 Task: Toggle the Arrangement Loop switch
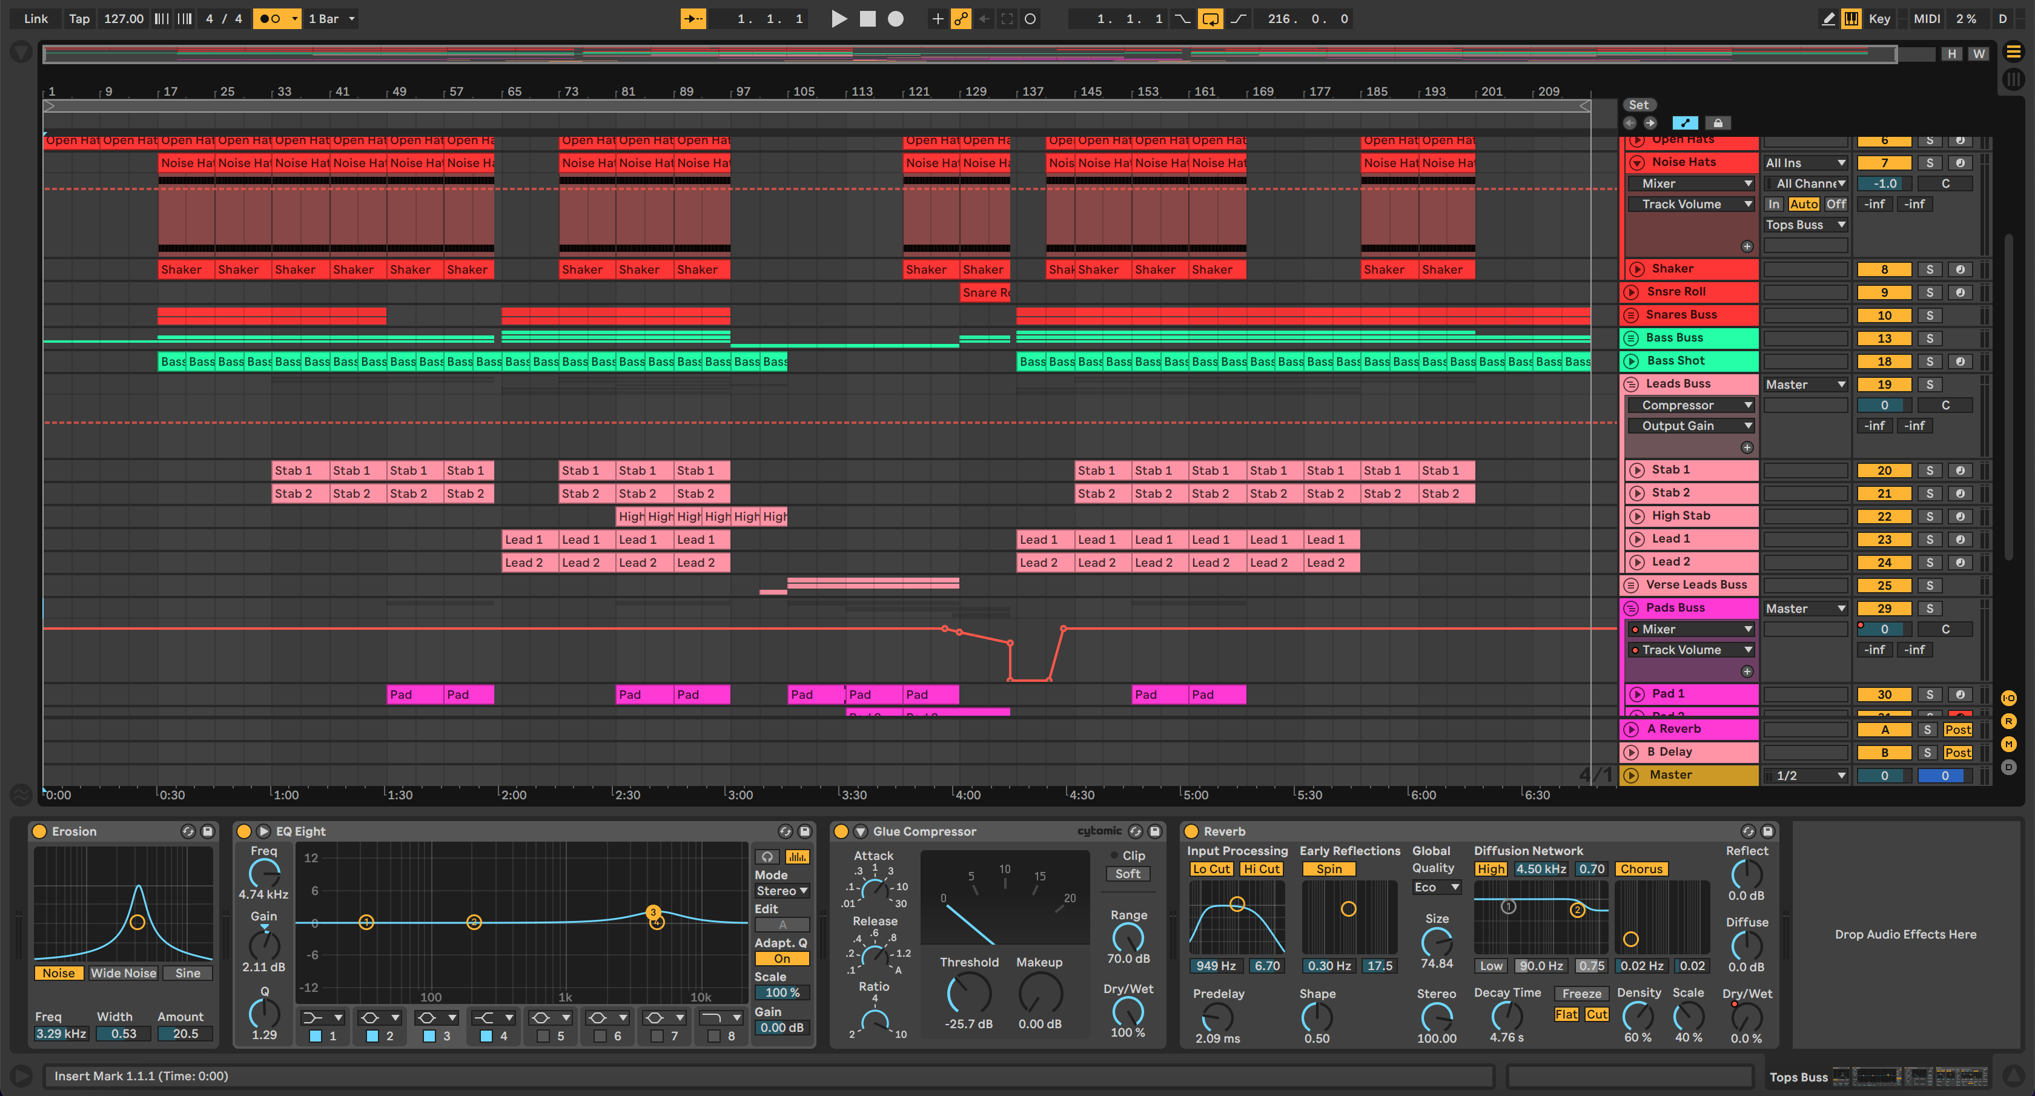(1209, 19)
